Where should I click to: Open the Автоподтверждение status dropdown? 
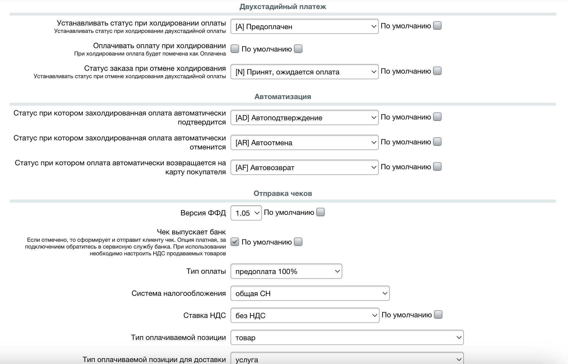coord(304,118)
